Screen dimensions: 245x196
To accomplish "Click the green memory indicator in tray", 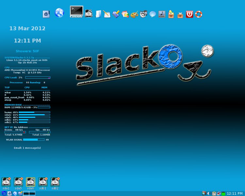I will click(x=223, y=194).
